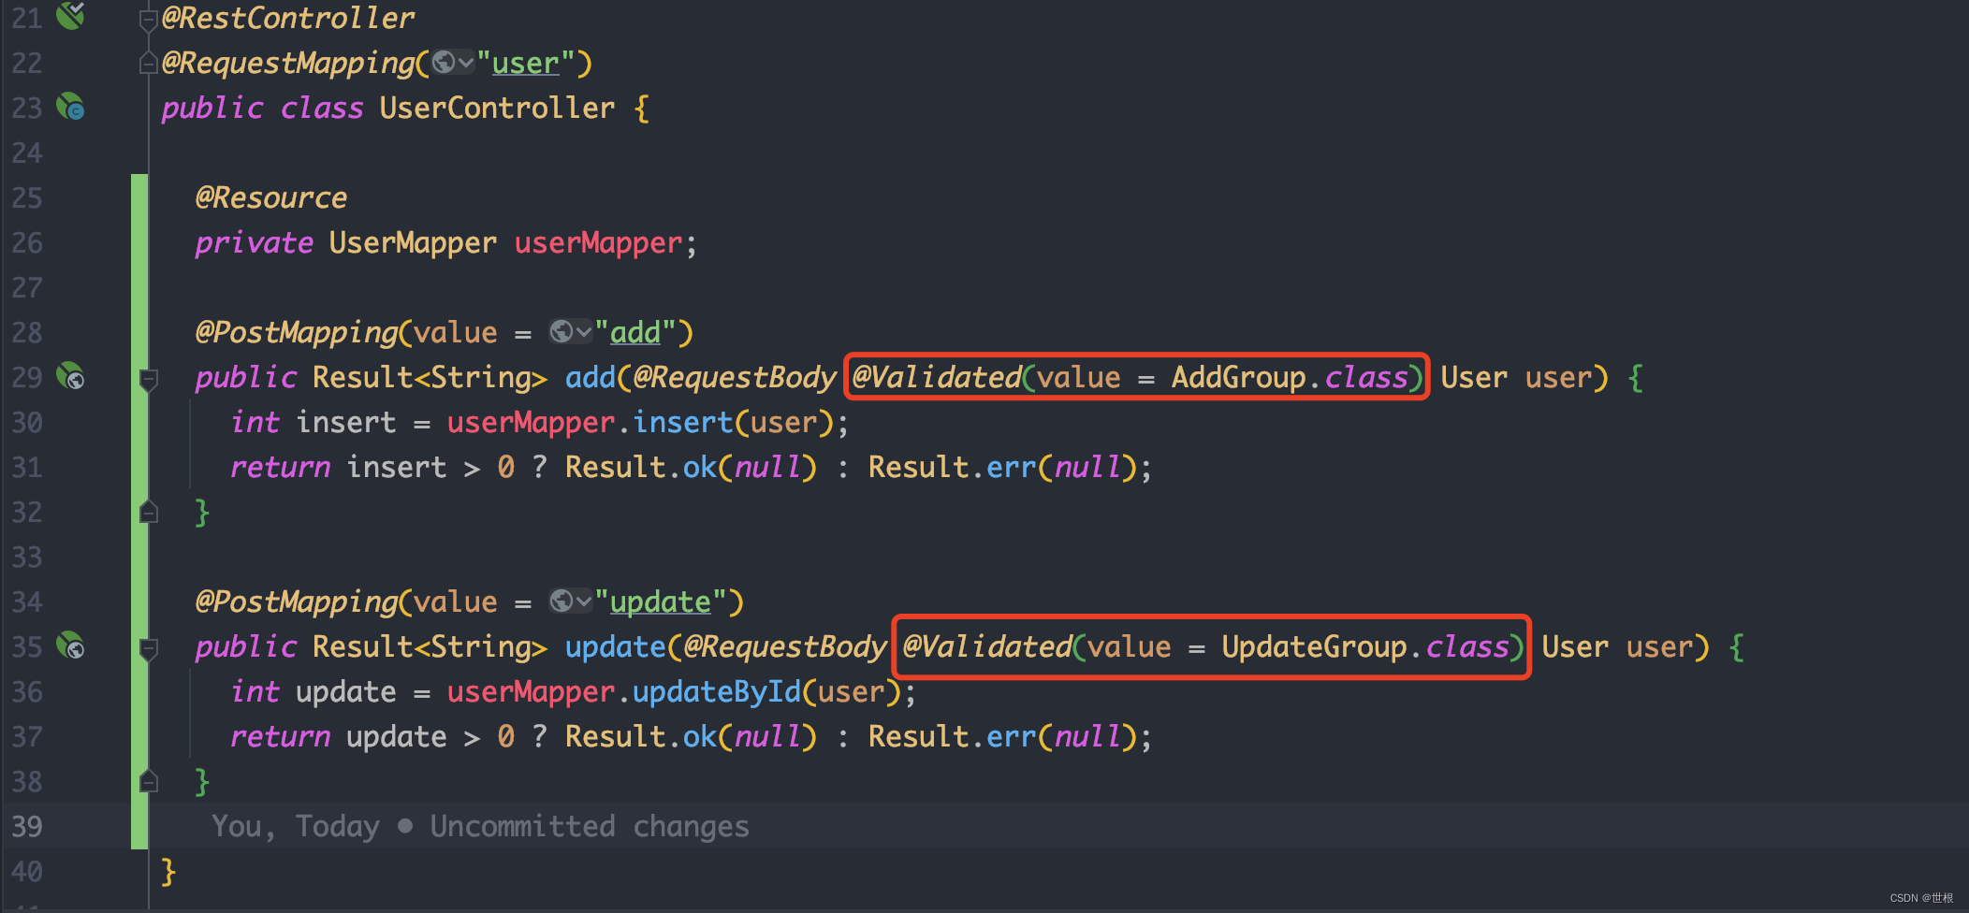
Task: Click the @PostMapping annotation on line 34
Action: (x=297, y=602)
